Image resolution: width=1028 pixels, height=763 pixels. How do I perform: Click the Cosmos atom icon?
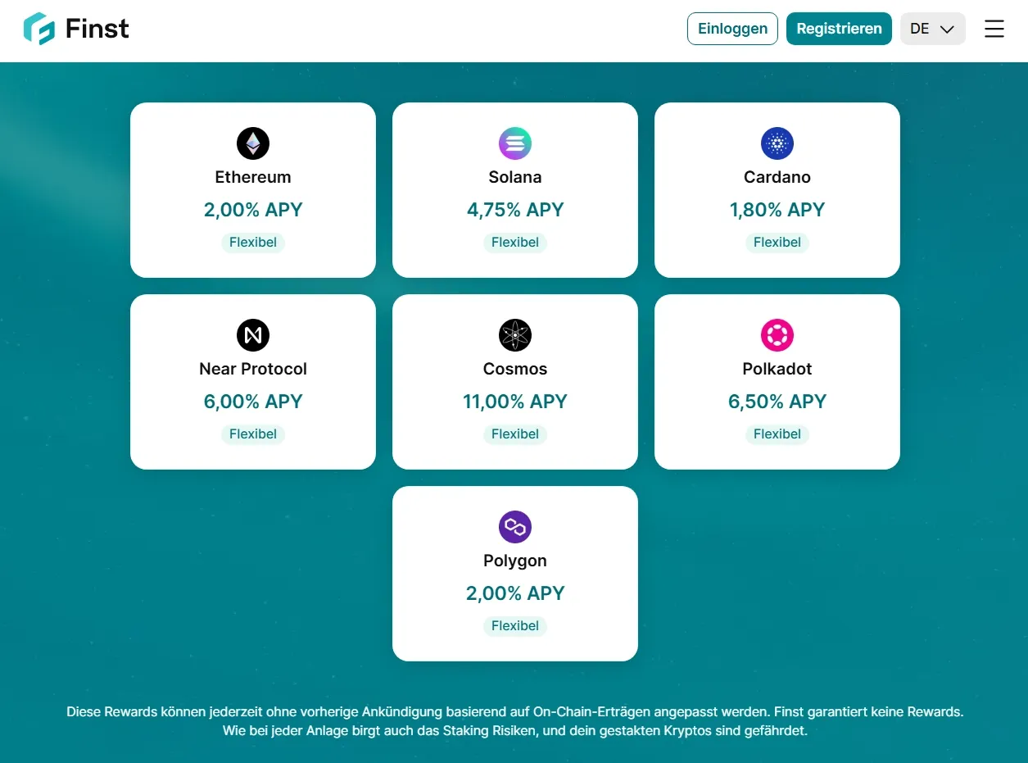pos(515,335)
